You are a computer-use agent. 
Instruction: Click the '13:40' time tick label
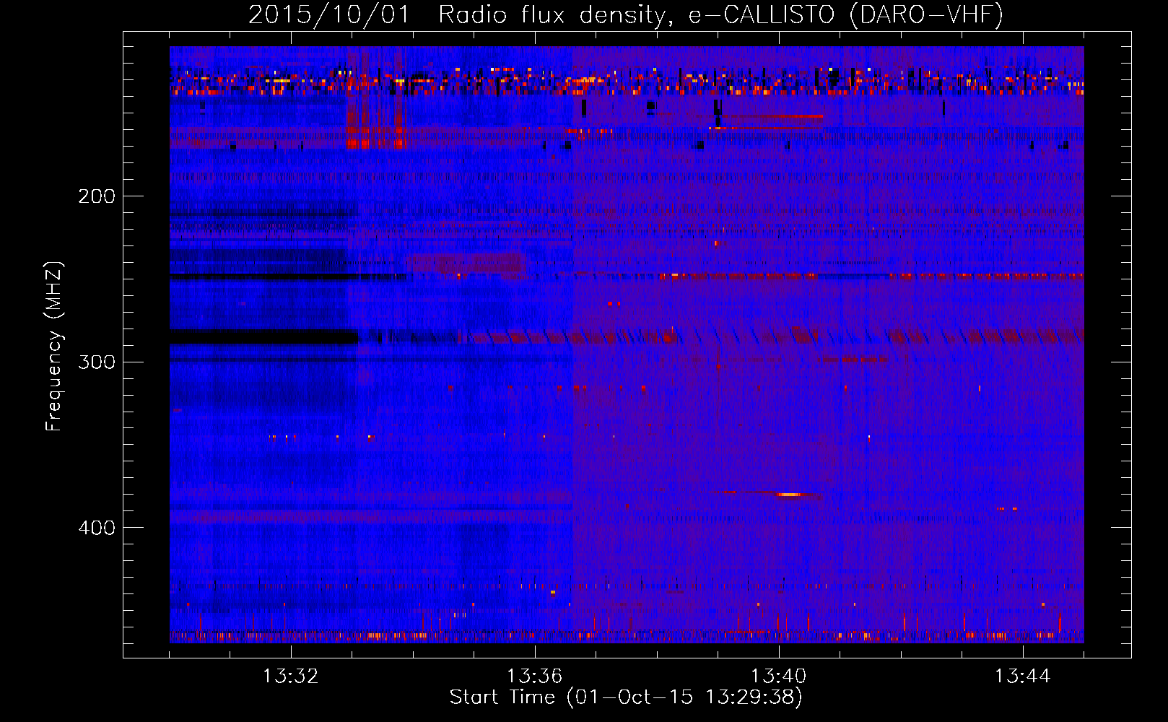[778, 677]
